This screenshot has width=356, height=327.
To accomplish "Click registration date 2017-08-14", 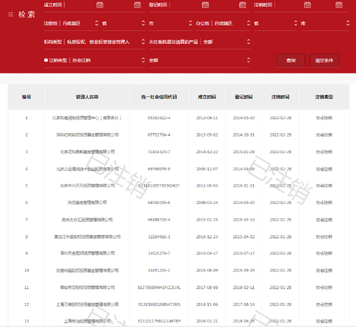I will (x=244, y=305).
